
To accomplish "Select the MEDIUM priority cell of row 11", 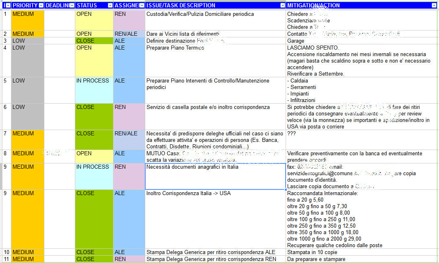I will [x=27, y=259].
